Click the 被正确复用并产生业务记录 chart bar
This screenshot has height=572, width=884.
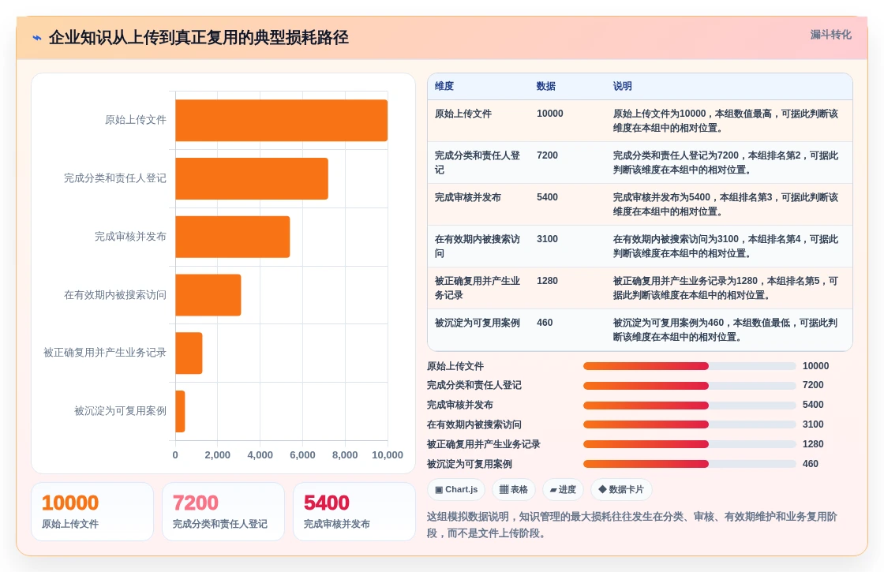(x=189, y=353)
